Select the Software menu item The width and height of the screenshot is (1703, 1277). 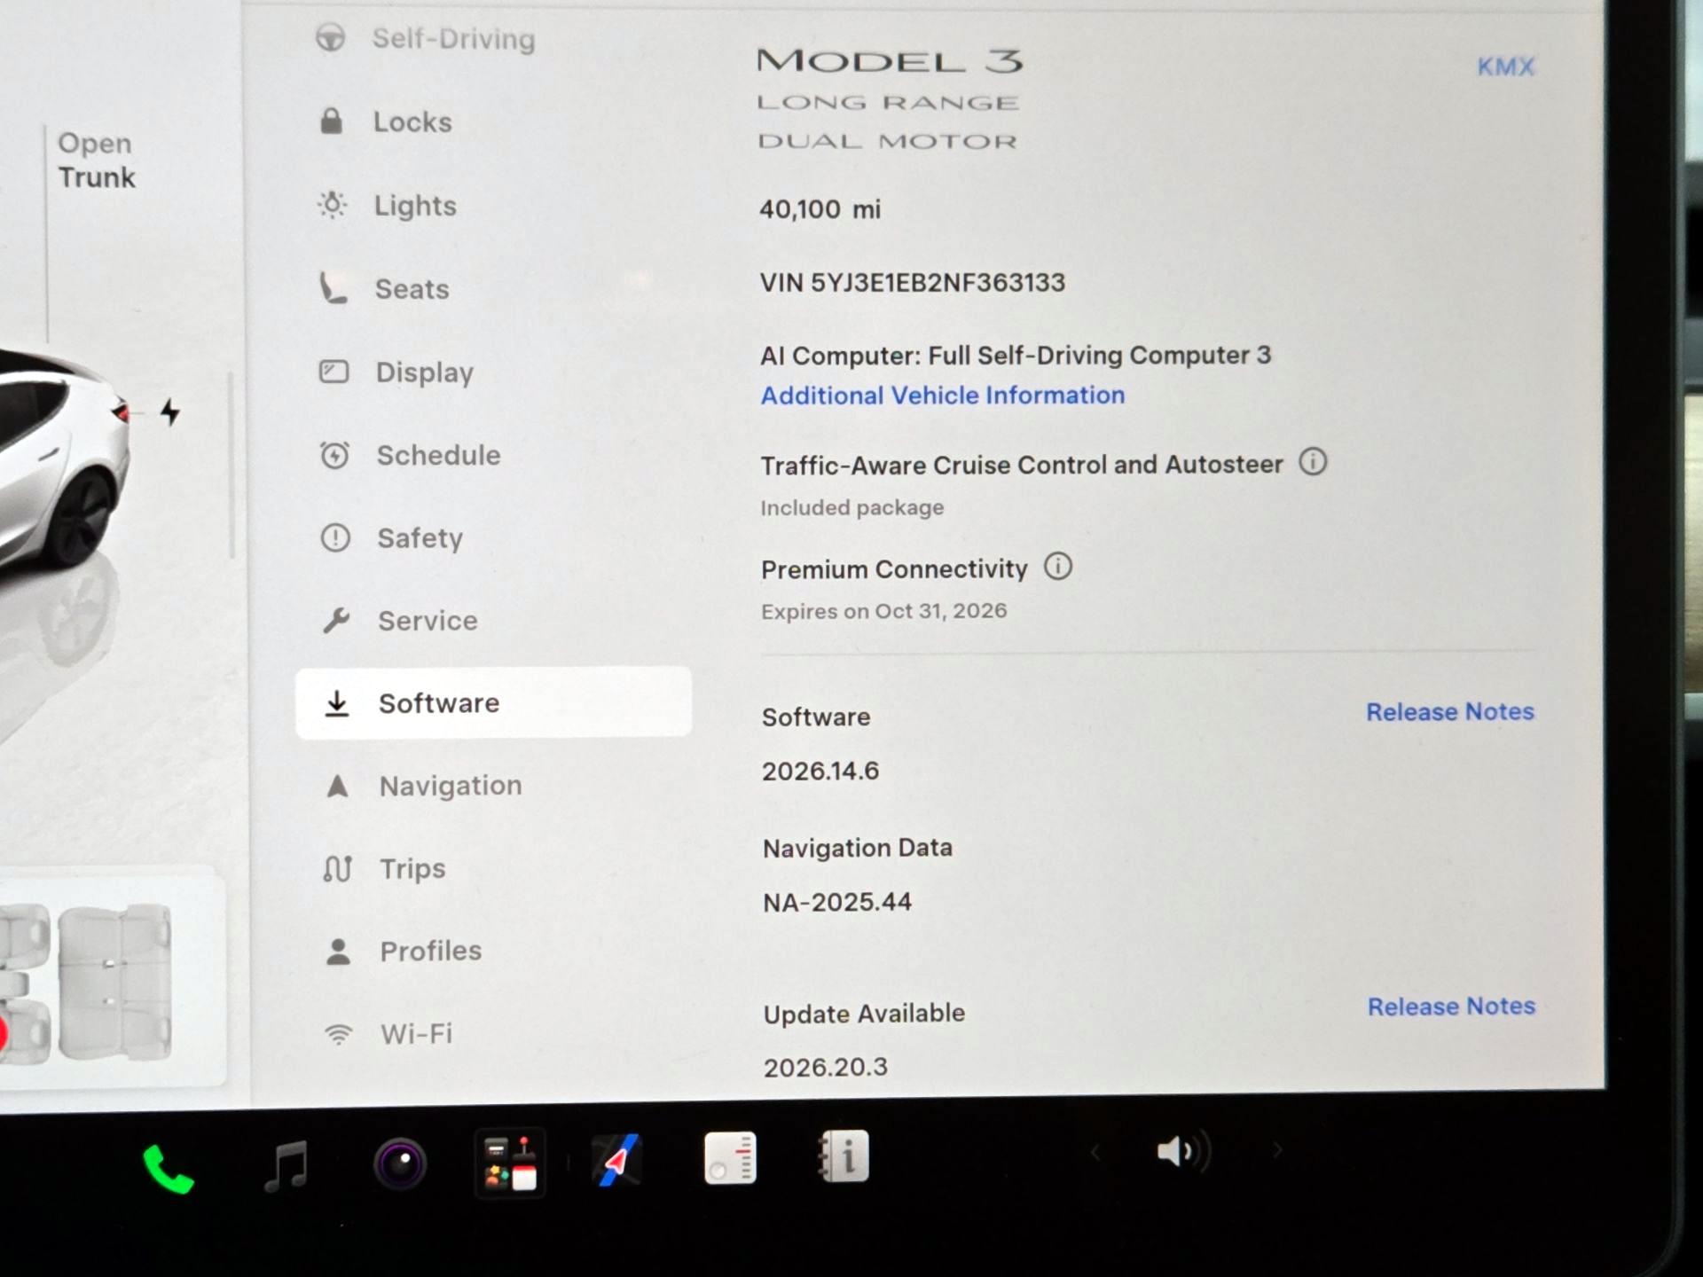coord(493,702)
